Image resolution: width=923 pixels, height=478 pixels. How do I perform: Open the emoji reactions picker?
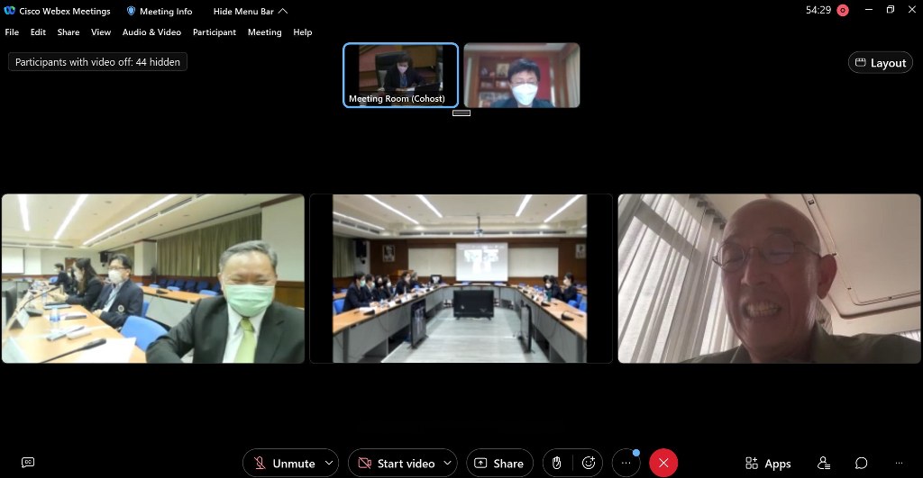[589, 463]
